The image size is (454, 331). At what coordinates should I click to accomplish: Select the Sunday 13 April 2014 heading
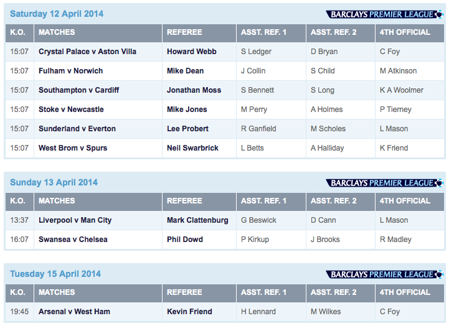(x=54, y=183)
